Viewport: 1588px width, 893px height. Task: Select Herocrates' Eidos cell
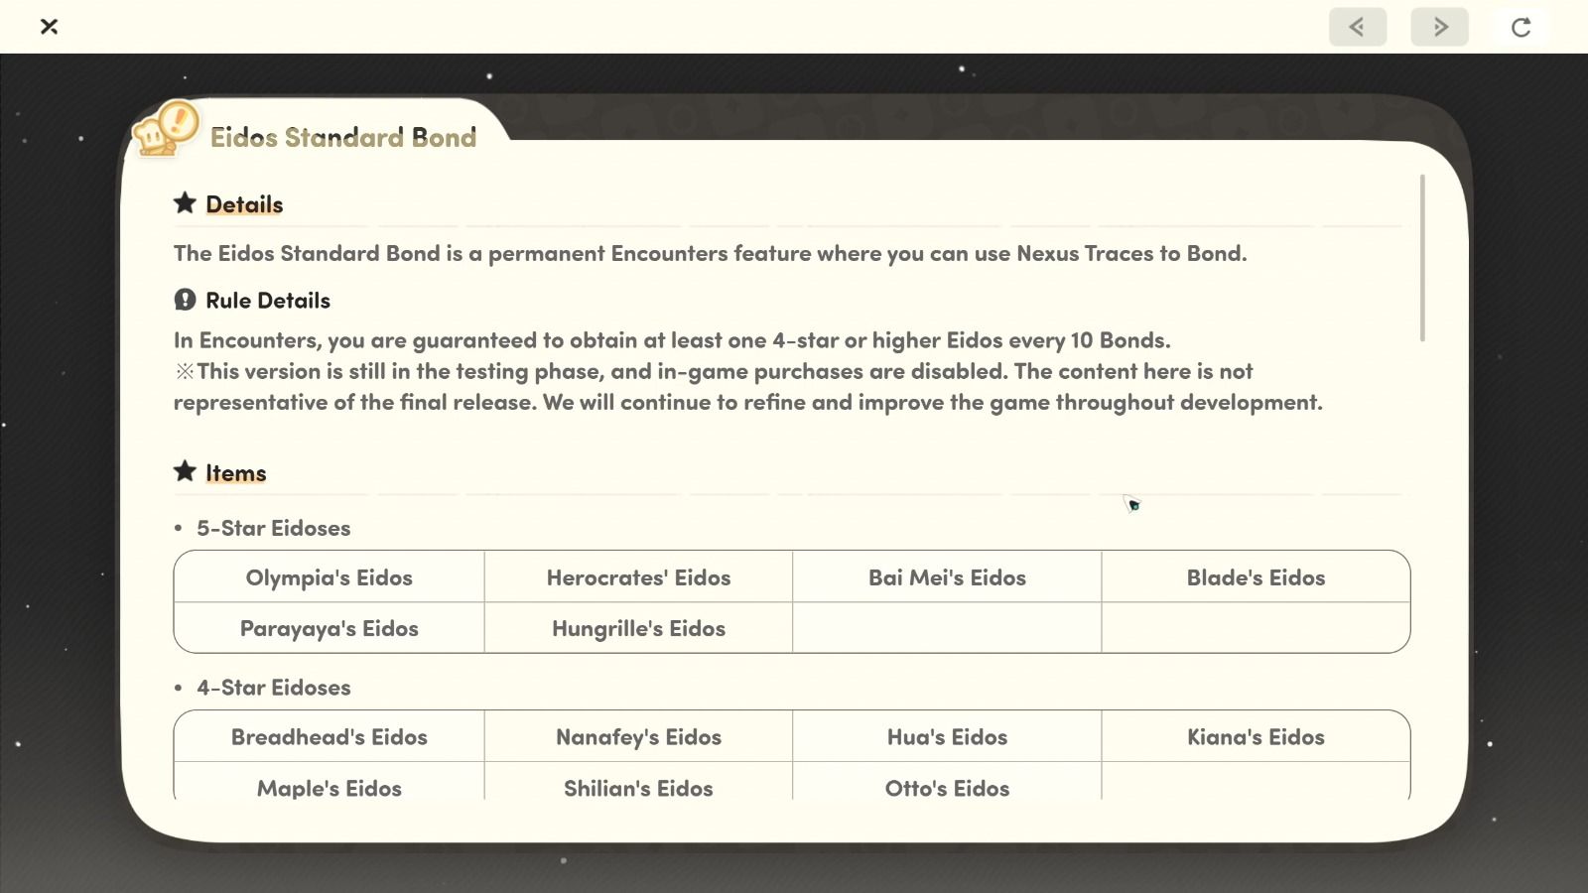click(x=638, y=576)
